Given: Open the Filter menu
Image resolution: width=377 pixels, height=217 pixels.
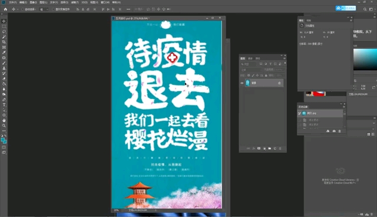Looking at the screenshot, I should 75,2.
